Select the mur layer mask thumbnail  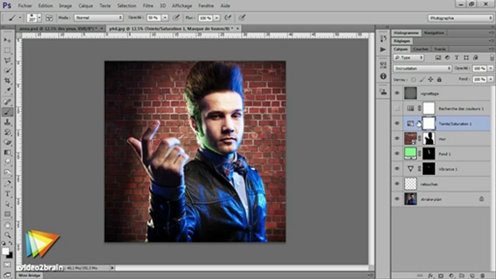tap(429, 138)
